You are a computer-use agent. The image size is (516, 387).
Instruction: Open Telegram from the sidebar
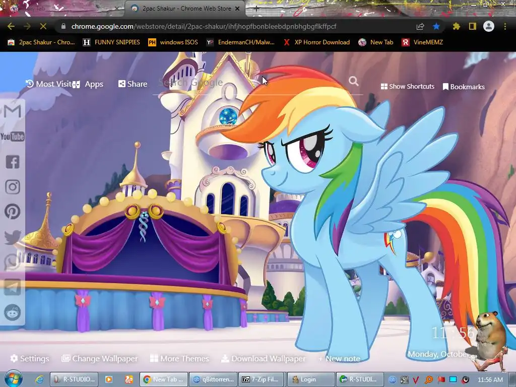[13, 287]
